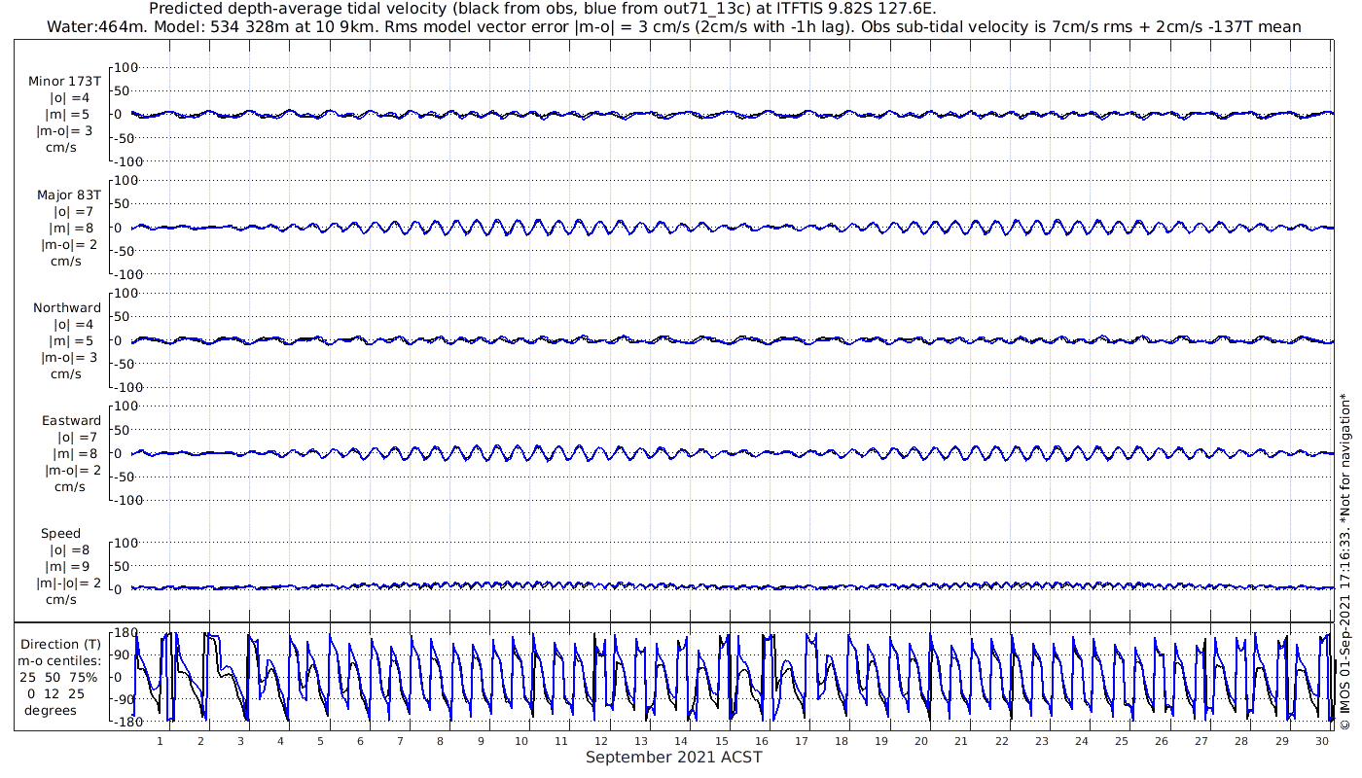Click day 15 on the September date axis

[721, 741]
